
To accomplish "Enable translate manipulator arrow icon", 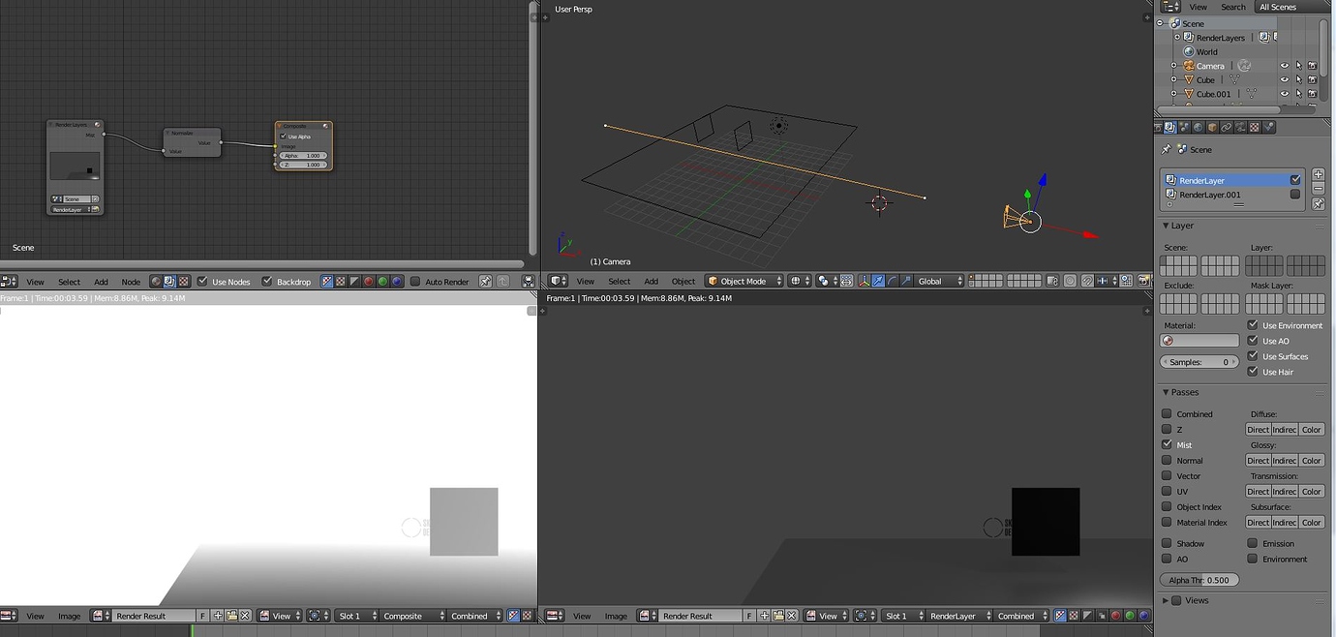I will [x=879, y=281].
